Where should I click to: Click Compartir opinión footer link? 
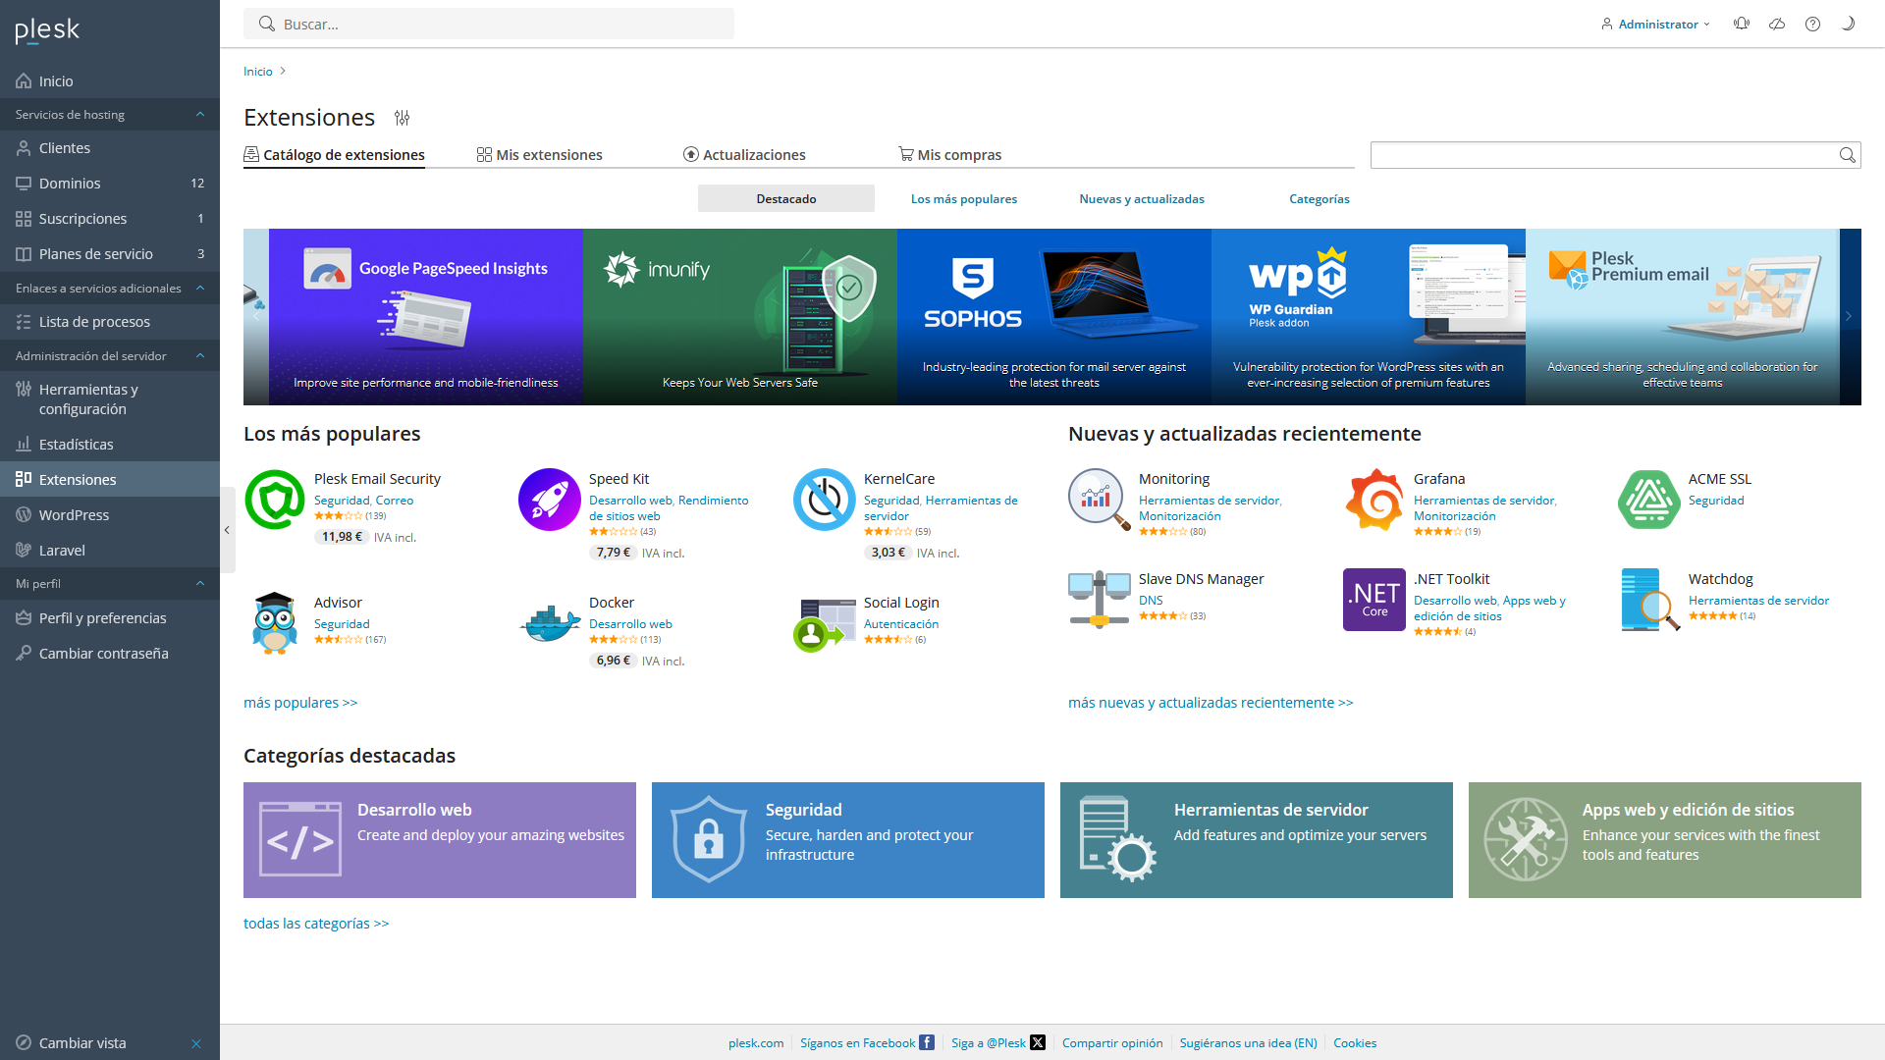tap(1112, 1043)
